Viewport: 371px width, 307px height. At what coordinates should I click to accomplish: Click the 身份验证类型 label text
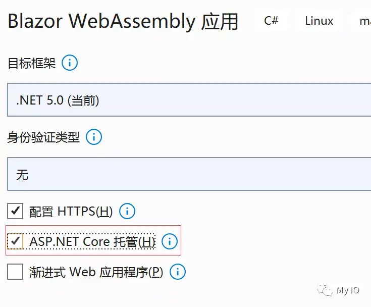point(43,137)
